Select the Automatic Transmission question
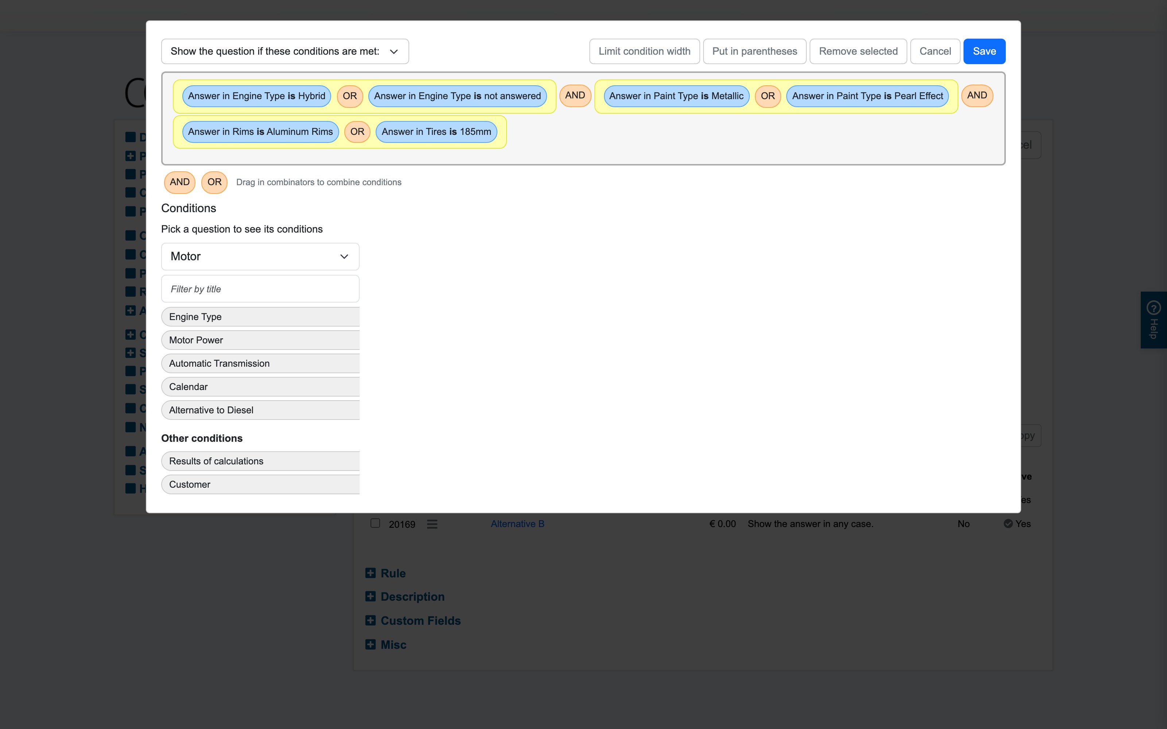The height and width of the screenshot is (729, 1167). [260, 363]
